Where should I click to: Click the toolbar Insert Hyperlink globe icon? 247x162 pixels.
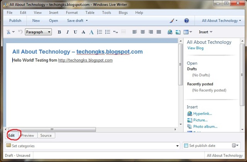click(170, 32)
